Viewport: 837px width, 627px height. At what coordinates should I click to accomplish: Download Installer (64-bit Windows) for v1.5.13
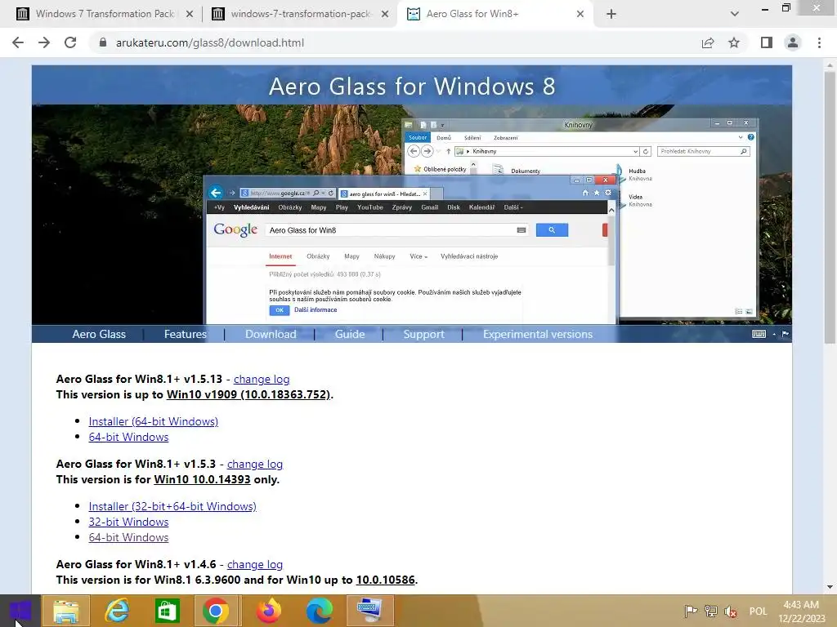pos(153,421)
